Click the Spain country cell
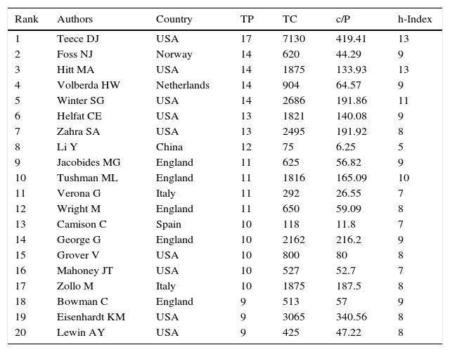This screenshot has width=450, height=352. coord(169,225)
